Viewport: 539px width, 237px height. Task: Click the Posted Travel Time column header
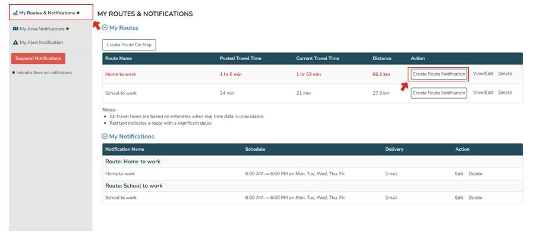(x=241, y=58)
